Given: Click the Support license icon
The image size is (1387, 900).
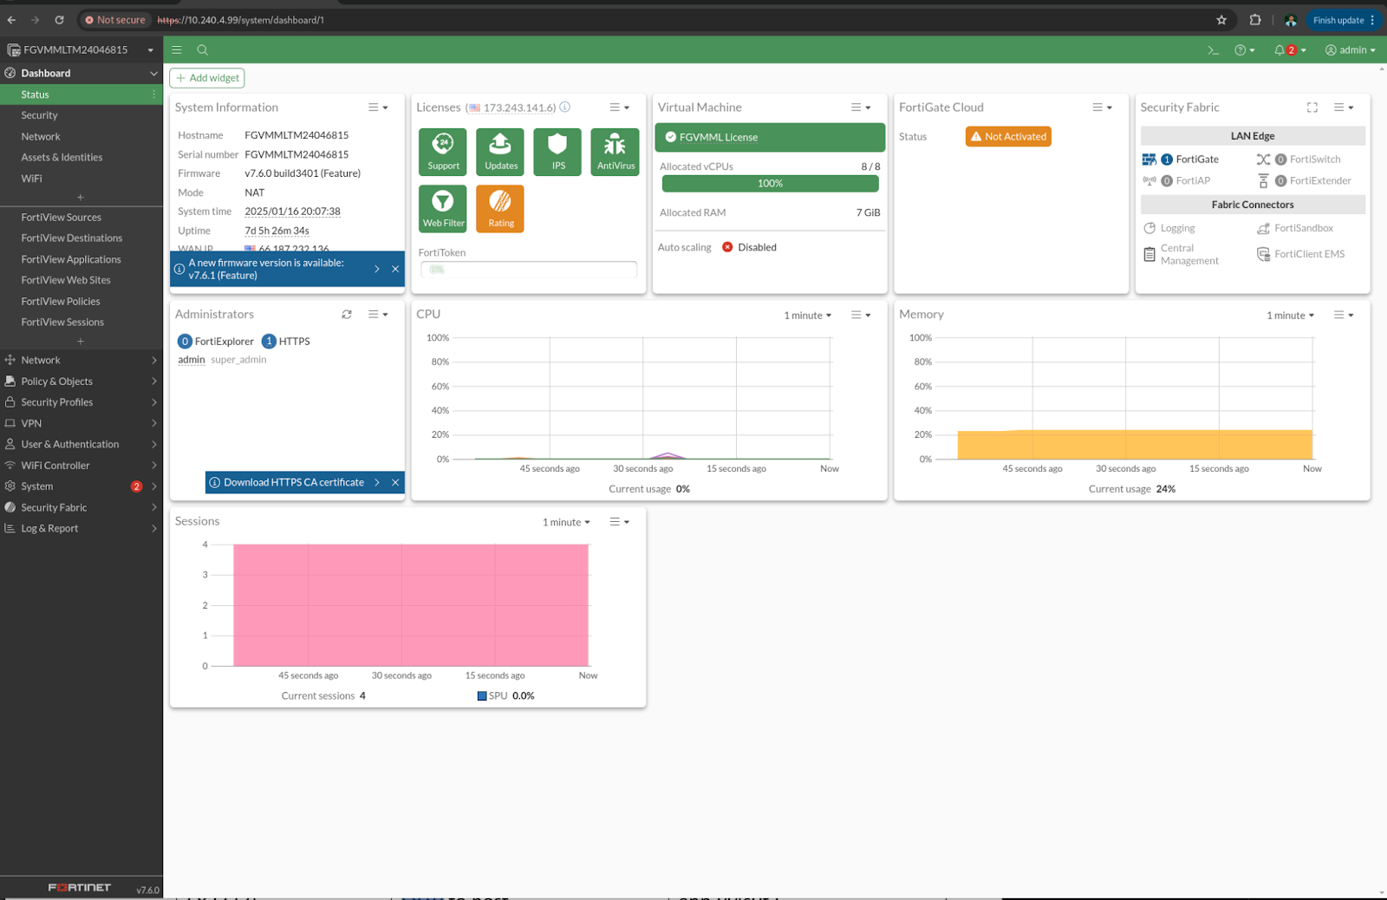Looking at the screenshot, I should pos(443,152).
